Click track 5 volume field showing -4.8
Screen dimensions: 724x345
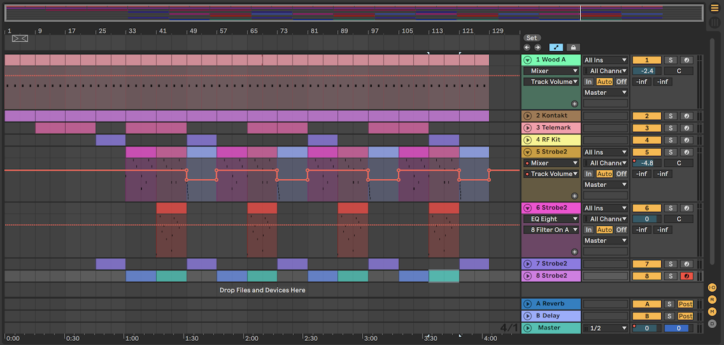(x=646, y=163)
